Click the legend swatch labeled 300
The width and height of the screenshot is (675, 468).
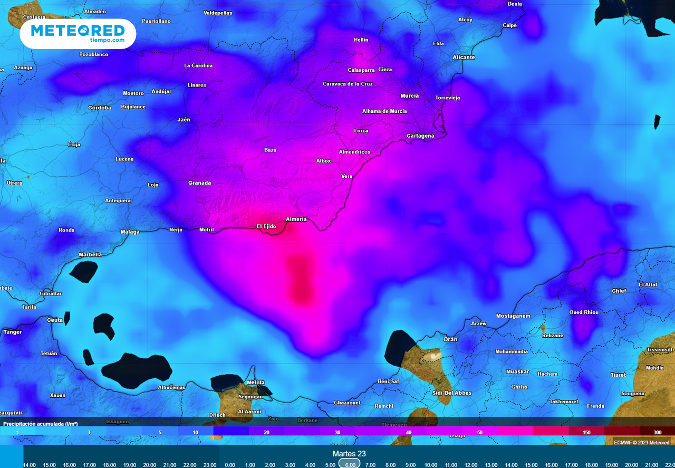pos(658,432)
